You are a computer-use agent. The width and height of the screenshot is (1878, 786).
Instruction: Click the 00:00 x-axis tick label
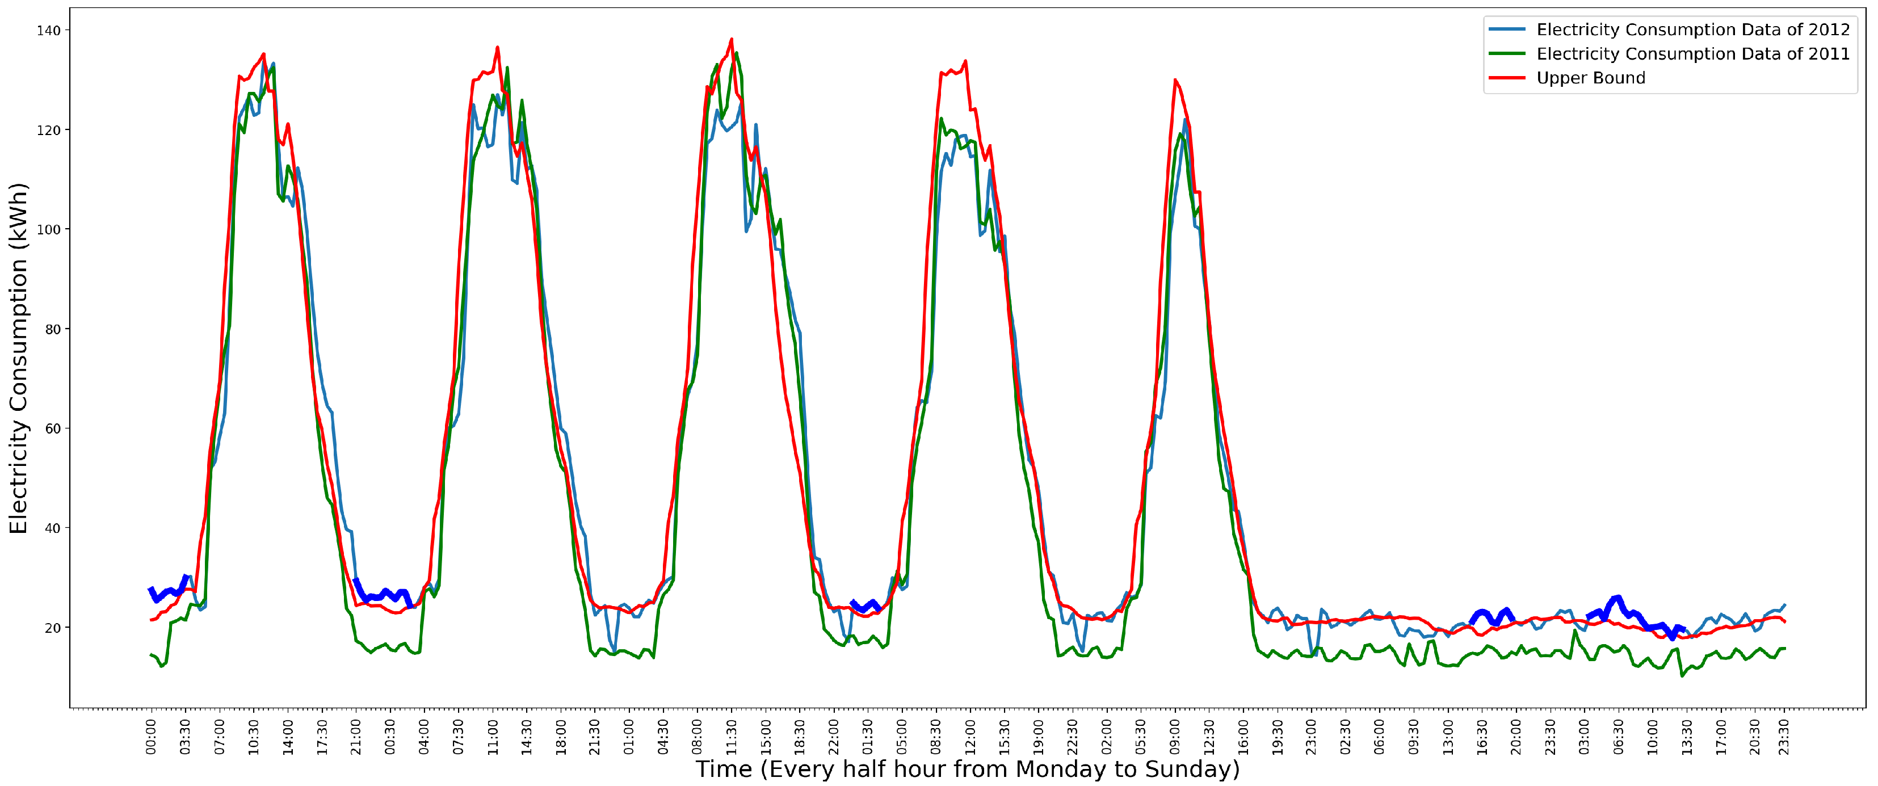pyautogui.click(x=151, y=737)
